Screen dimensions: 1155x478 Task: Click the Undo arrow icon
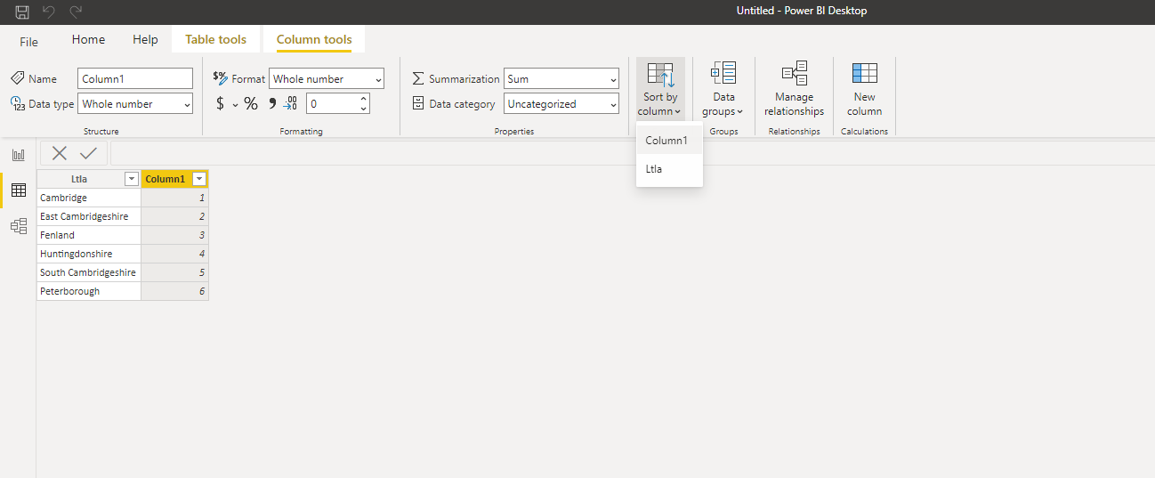pyautogui.click(x=49, y=12)
